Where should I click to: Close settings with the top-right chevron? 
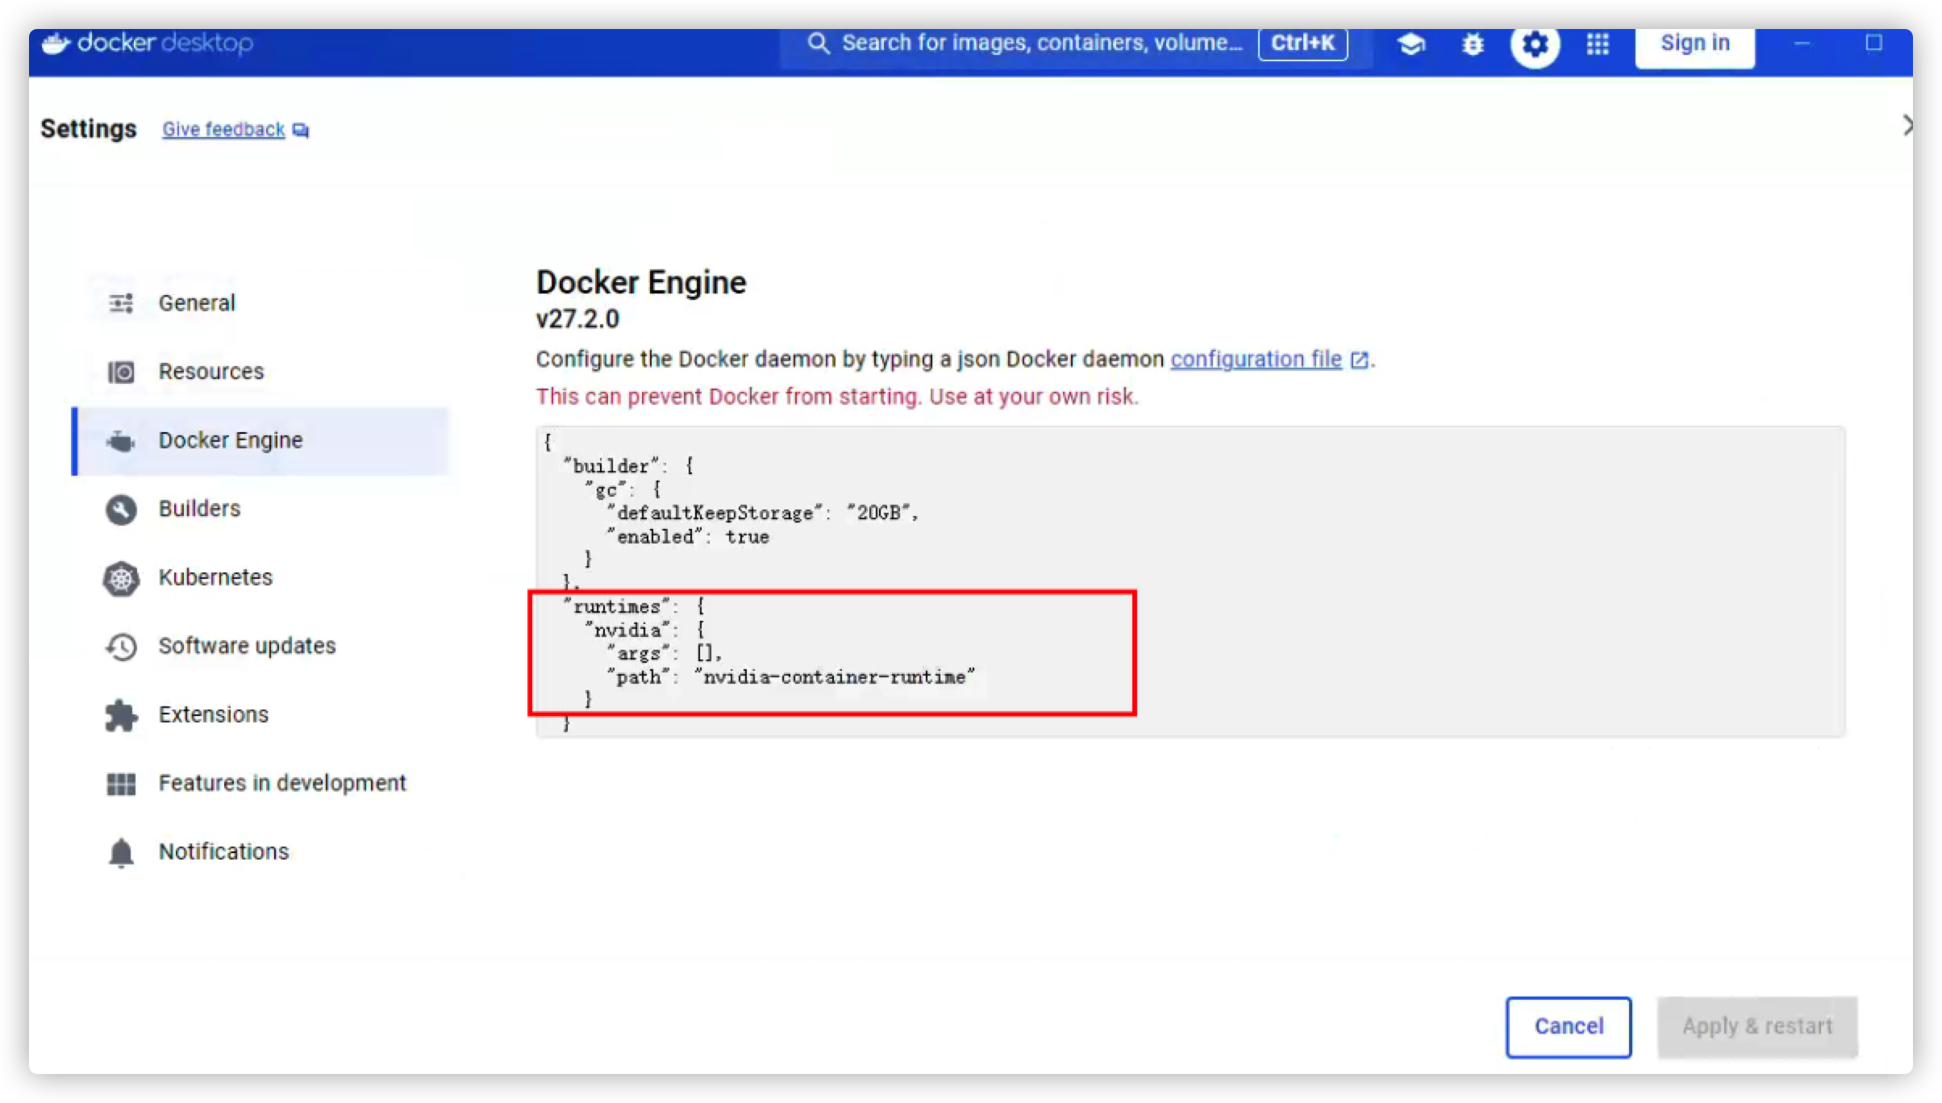(x=1907, y=126)
